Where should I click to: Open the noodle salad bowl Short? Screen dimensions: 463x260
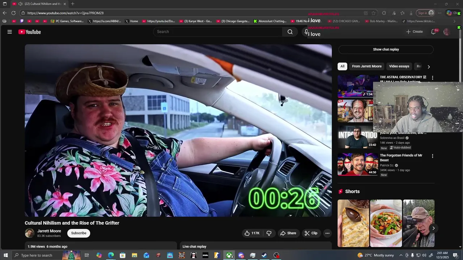point(386,223)
